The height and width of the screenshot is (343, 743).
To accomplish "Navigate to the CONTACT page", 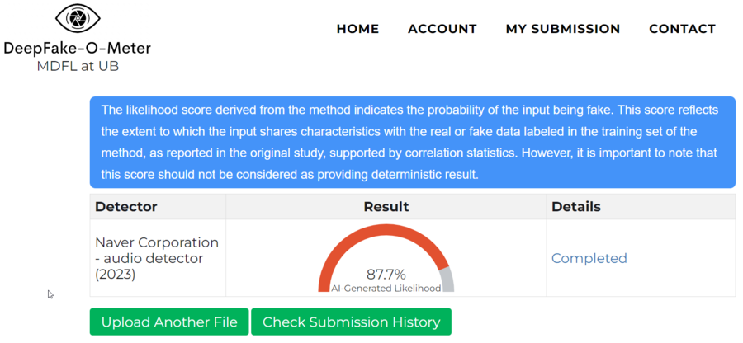I will (x=682, y=29).
